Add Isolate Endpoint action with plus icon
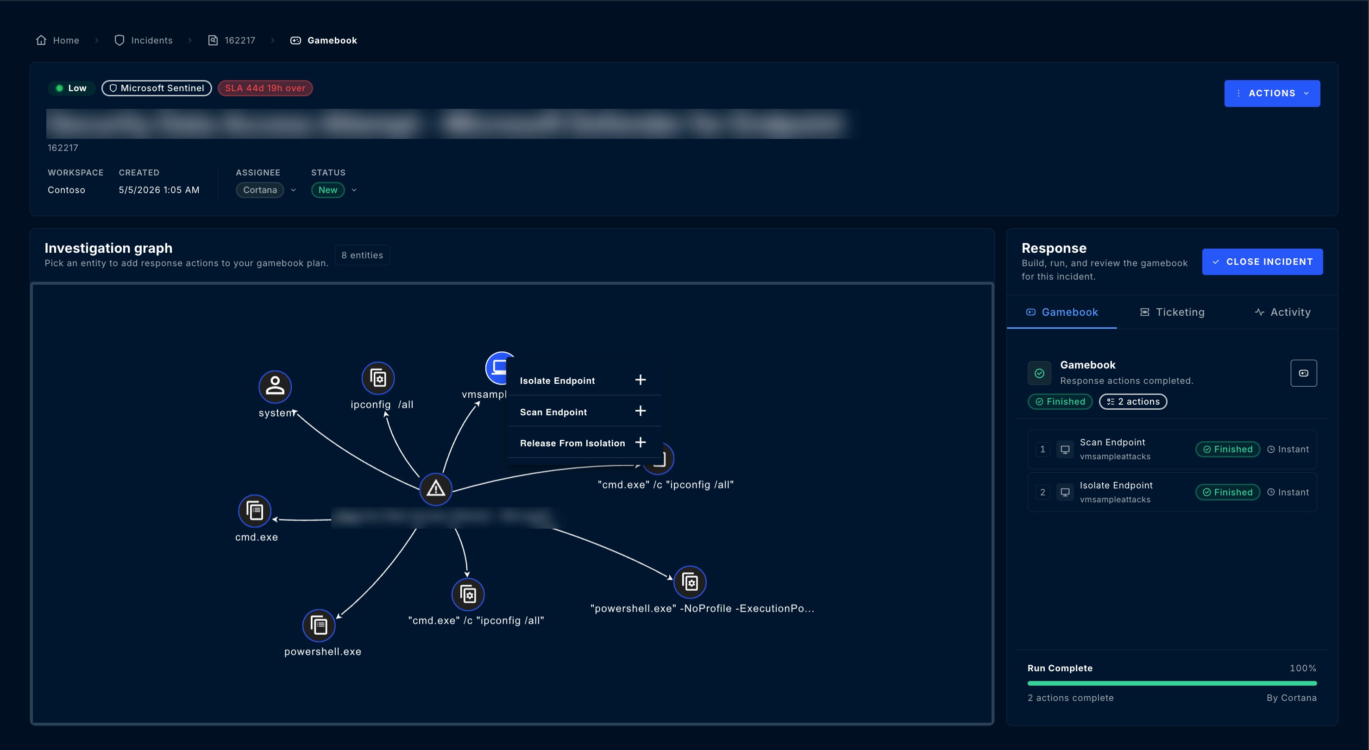 coord(641,380)
